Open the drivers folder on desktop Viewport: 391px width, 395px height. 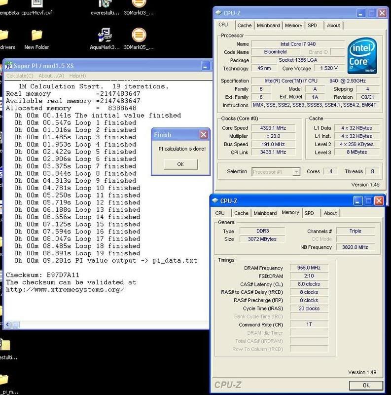coord(6,39)
